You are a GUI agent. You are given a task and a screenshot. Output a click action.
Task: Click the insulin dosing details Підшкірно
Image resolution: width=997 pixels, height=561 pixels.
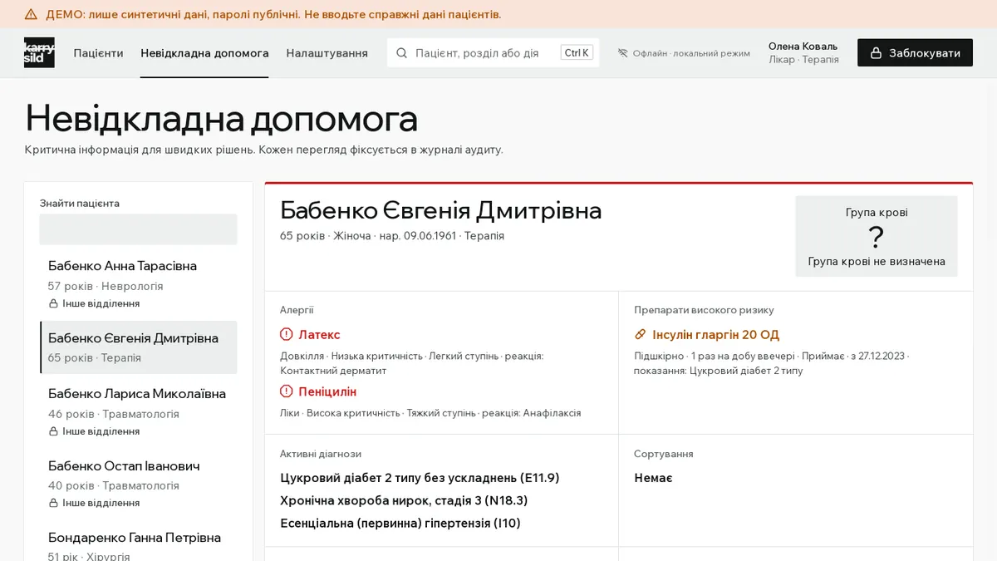tap(772, 363)
